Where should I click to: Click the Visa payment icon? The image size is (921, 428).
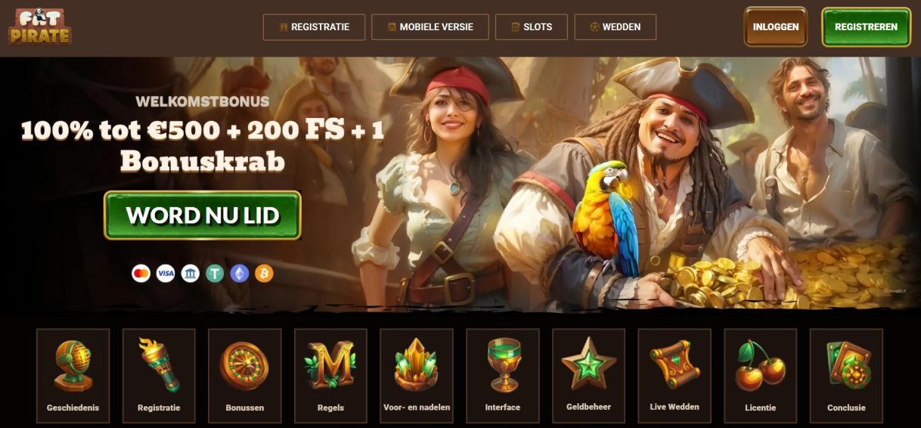166,273
